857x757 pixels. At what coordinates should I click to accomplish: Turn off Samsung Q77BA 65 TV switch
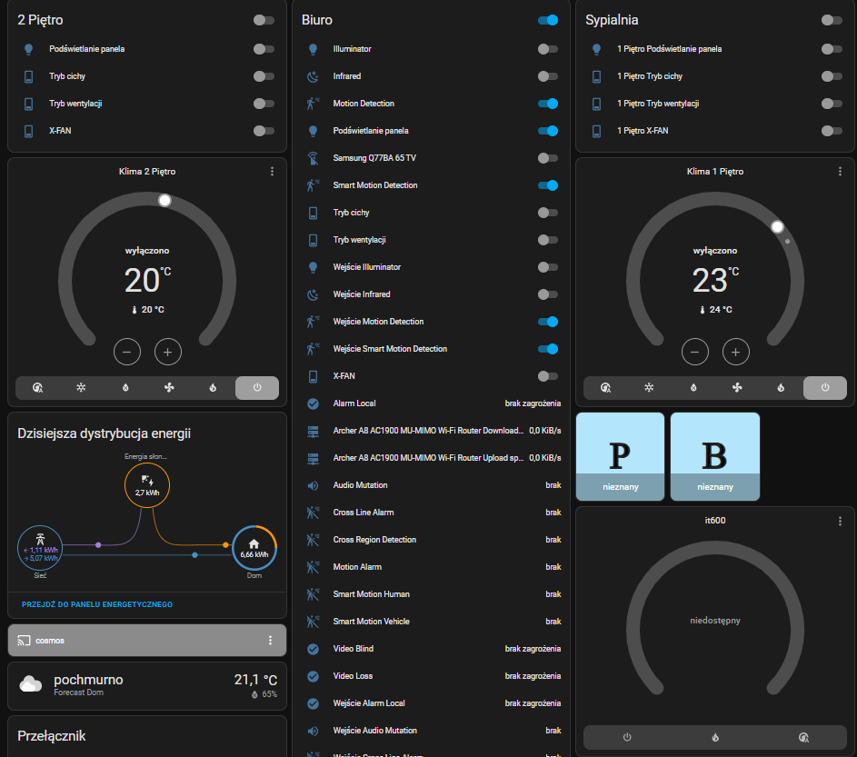coord(547,158)
